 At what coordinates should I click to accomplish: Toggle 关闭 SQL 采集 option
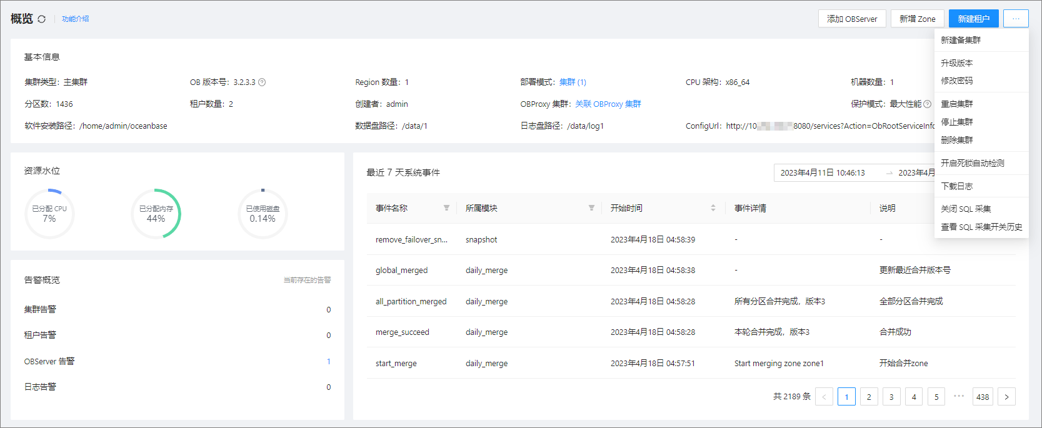[x=966, y=209]
